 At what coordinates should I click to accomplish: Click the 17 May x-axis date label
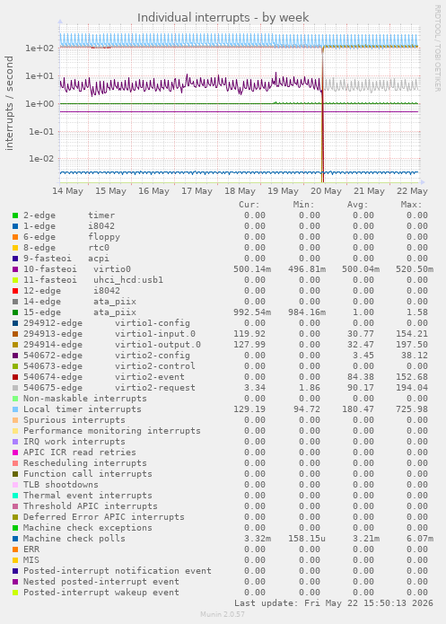click(197, 191)
